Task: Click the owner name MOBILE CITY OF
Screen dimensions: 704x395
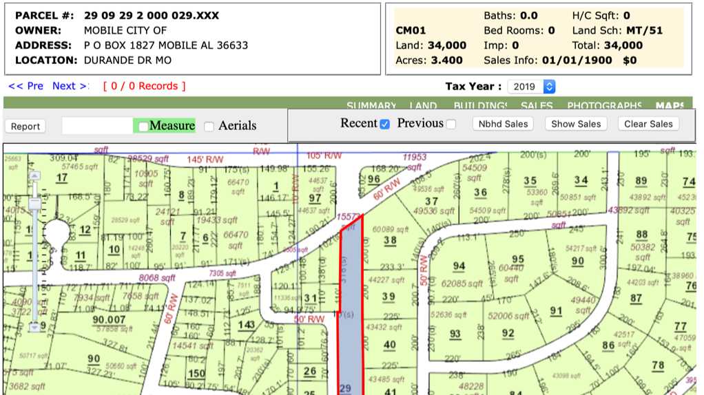Action: coord(125,30)
